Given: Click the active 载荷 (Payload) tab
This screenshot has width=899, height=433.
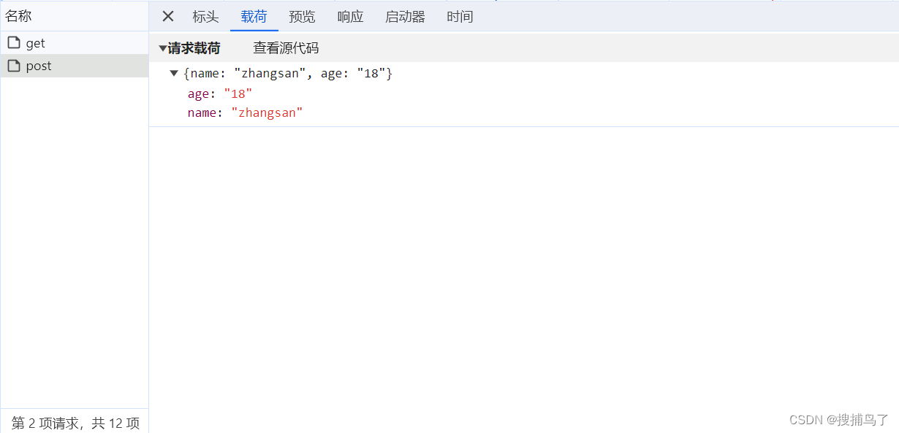Looking at the screenshot, I should [x=254, y=17].
